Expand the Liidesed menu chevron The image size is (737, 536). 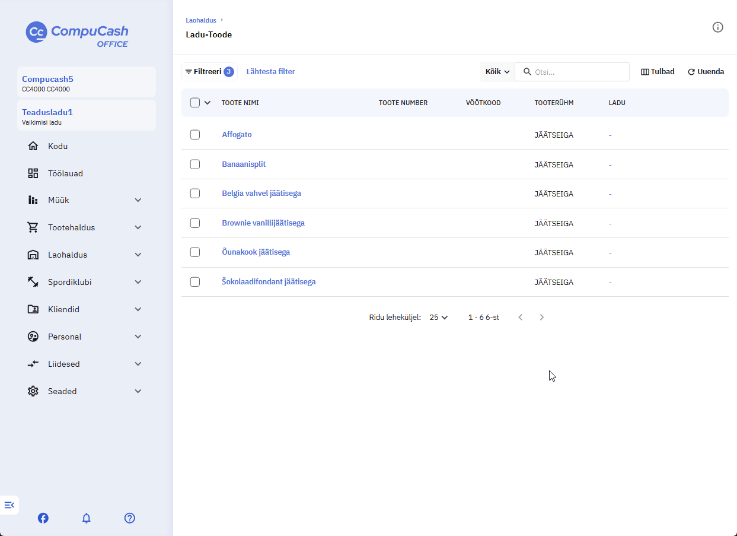coord(138,364)
